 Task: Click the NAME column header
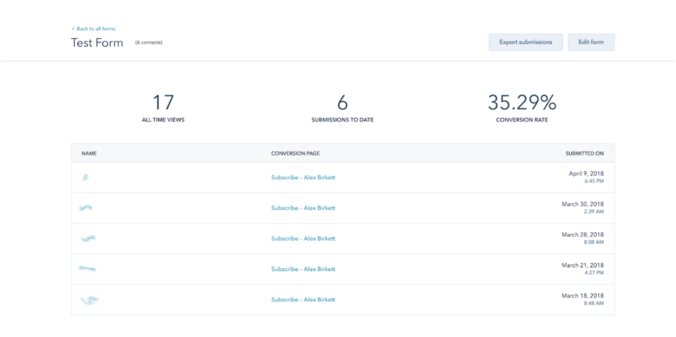tap(89, 153)
